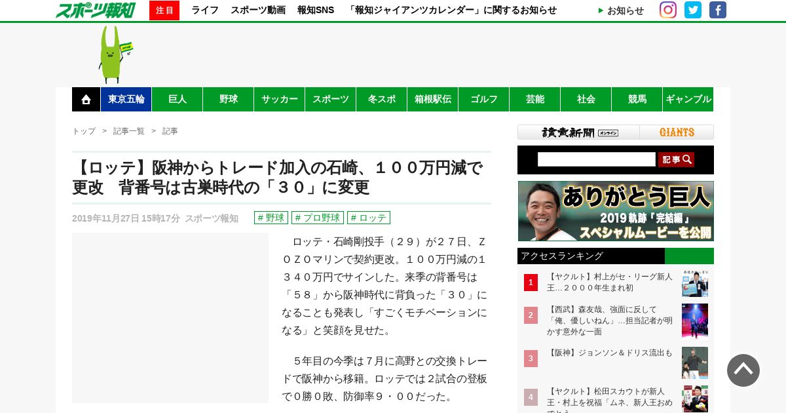Click the green rabbit mascot image
The height and width of the screenshot is (413, 786).
pyautogui.click(x=115, y=54)
